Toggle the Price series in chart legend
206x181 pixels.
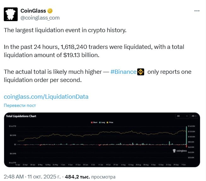(110, 122)
